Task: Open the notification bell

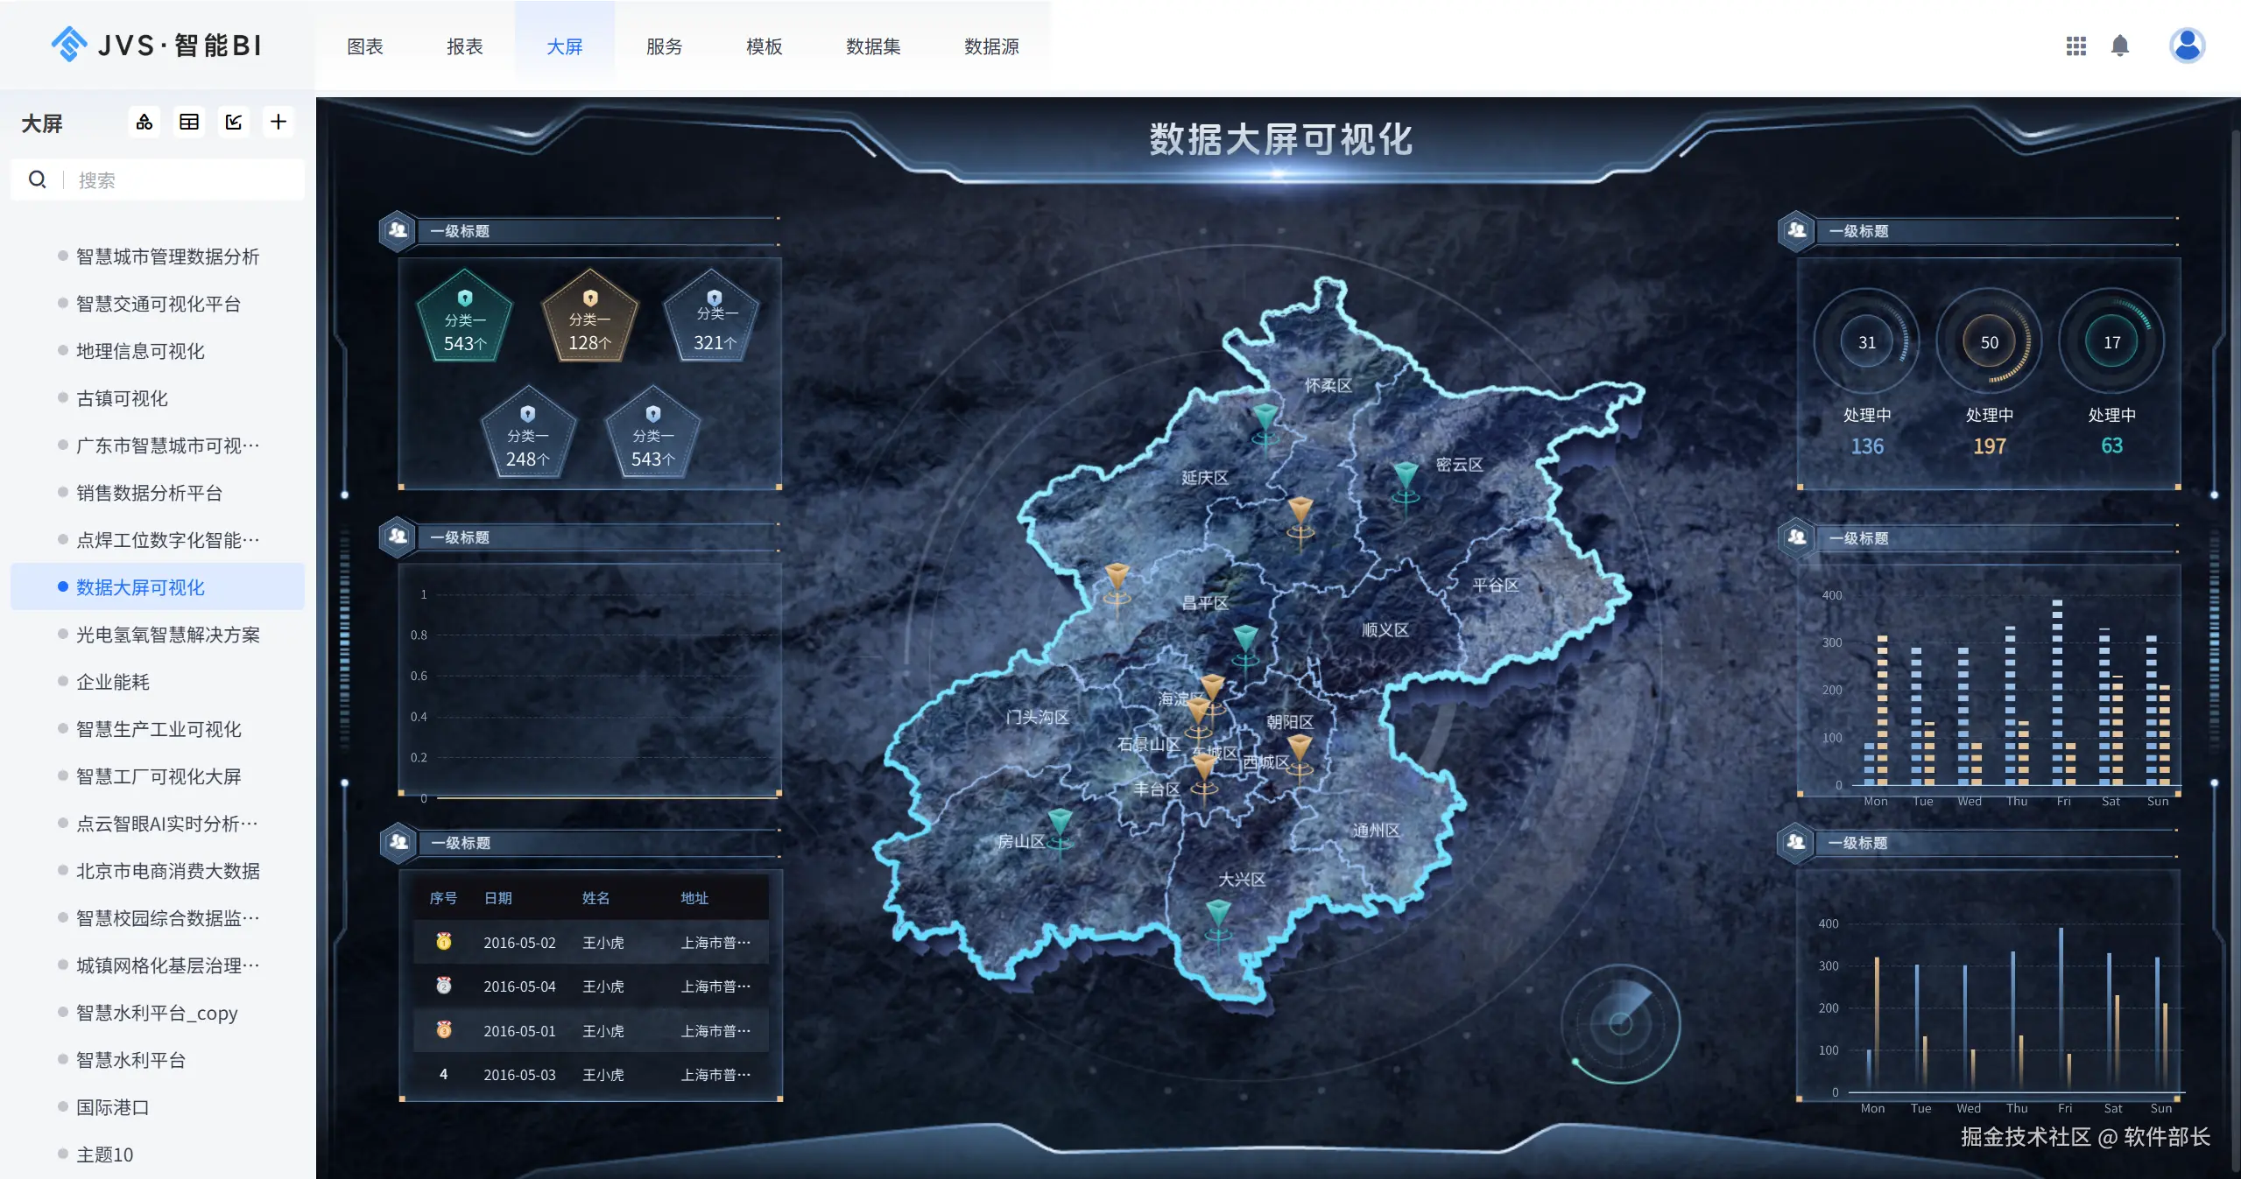Action: click(x=2120, y=46)
